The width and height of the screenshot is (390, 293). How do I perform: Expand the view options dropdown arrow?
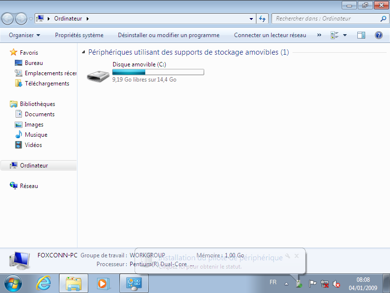[x=345, y=35]
